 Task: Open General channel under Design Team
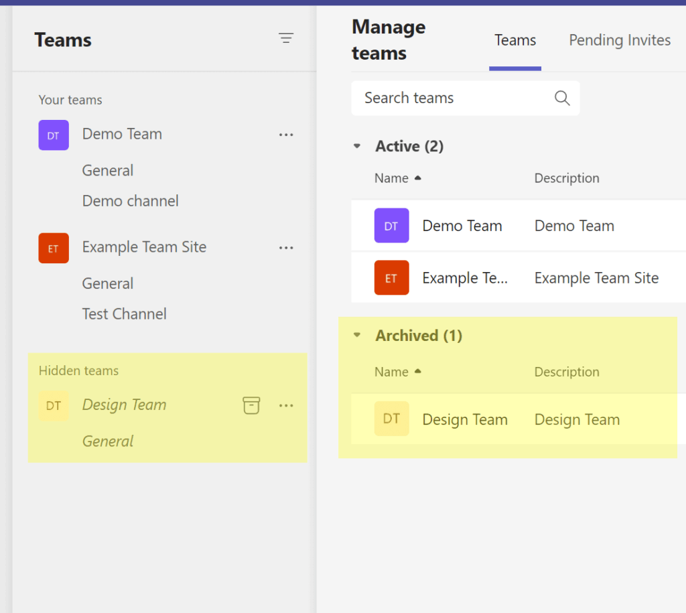[108, 441]
